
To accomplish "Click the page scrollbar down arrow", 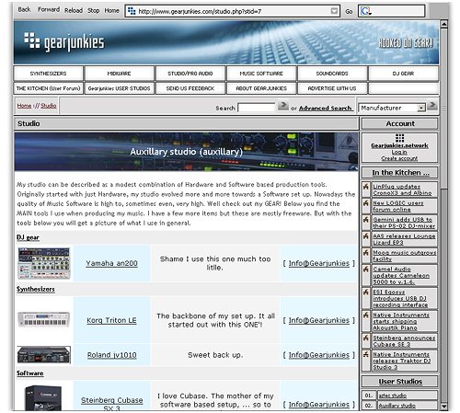I will point(443,407).
